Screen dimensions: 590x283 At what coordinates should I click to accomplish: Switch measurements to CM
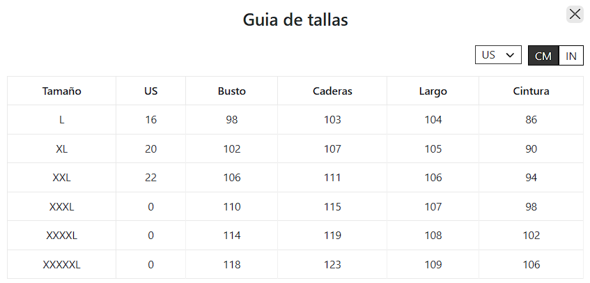pyautogui.click(x=543, y=56)
